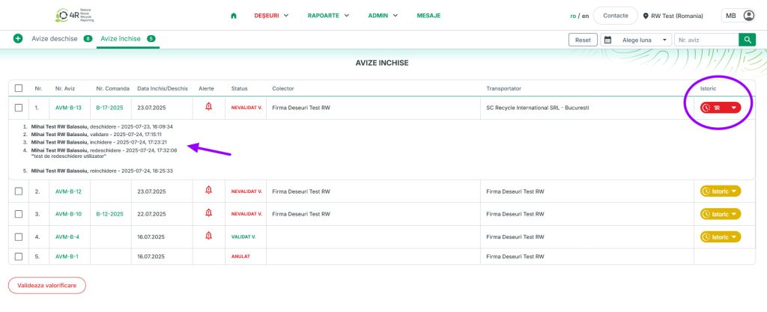Expand the Alege luna month dropdown
767x312 pixels.
tap(637, 40)
